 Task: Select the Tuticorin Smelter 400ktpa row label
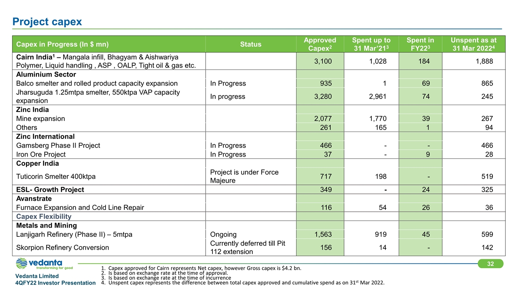[56, 177]
